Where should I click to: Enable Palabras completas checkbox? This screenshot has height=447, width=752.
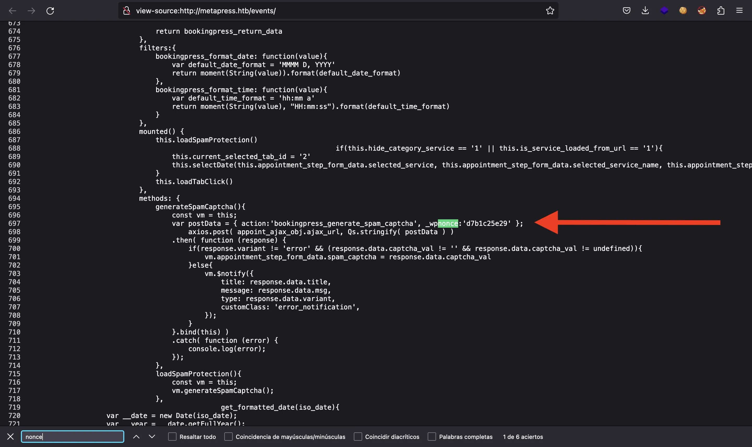tap(432, 437)
